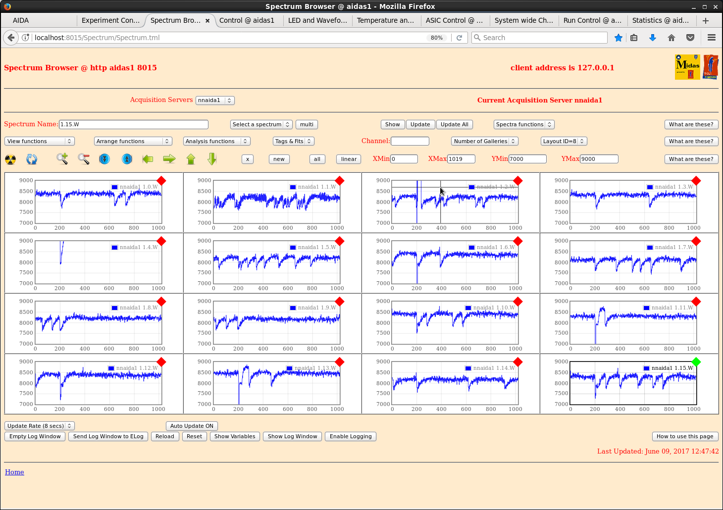
Task: Click the XMax input field
Action: 462,159
